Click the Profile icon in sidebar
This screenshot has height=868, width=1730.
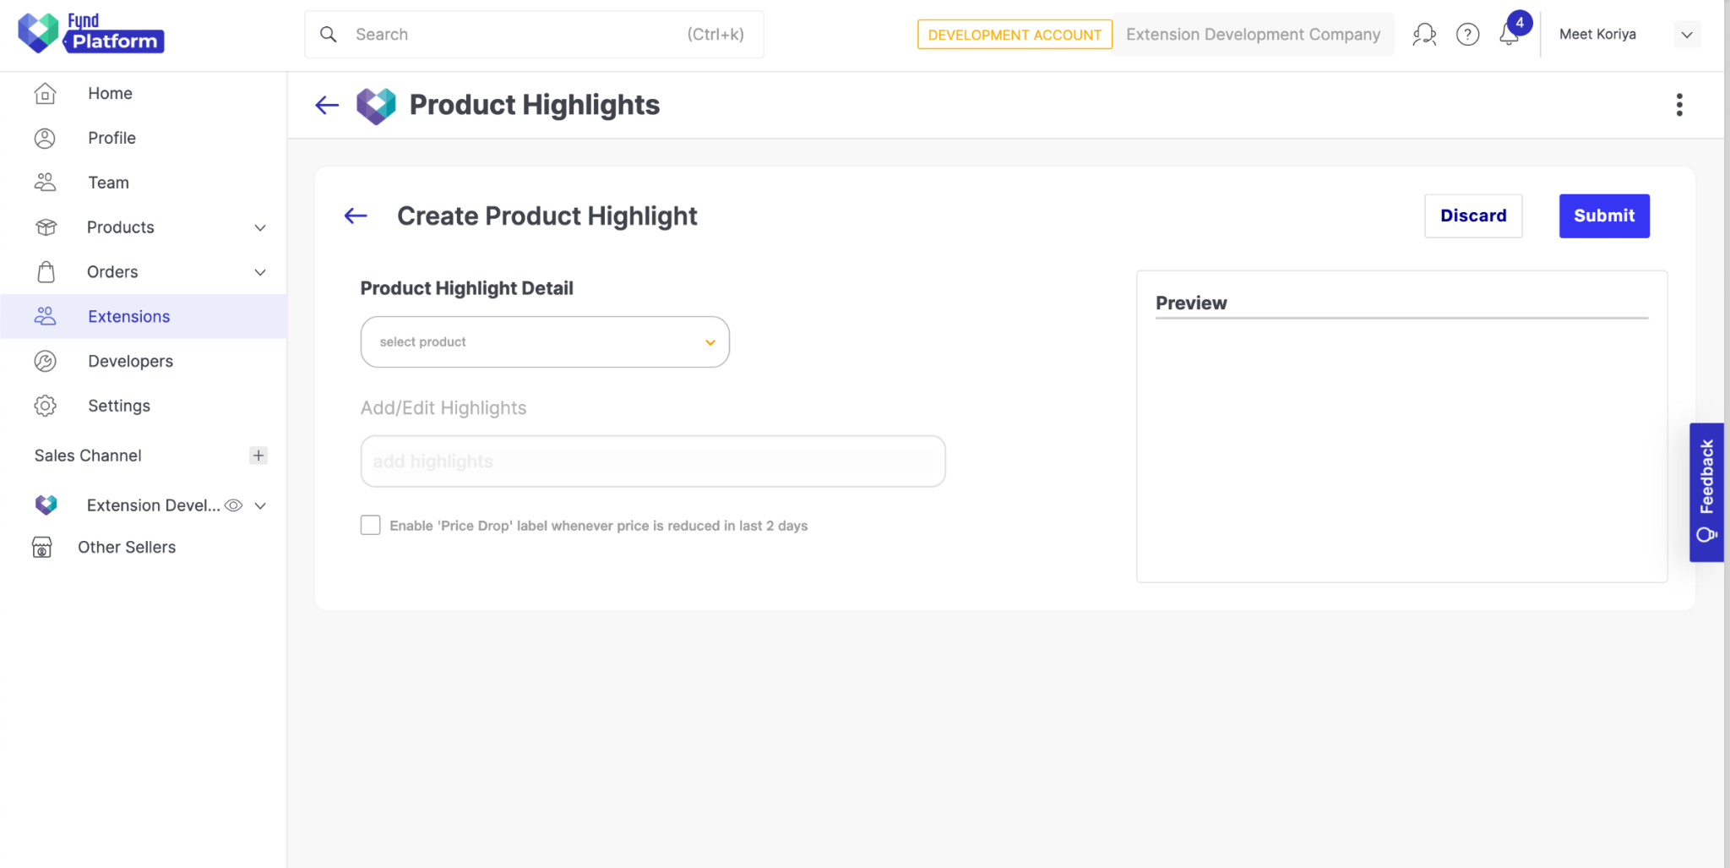[46, 138]
